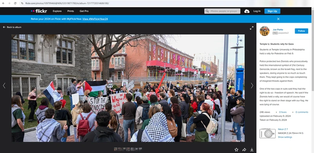Viewport: 314px width, 153px height.
Task: Go to previous photo arrow
Action: click(x=4, y=86)
